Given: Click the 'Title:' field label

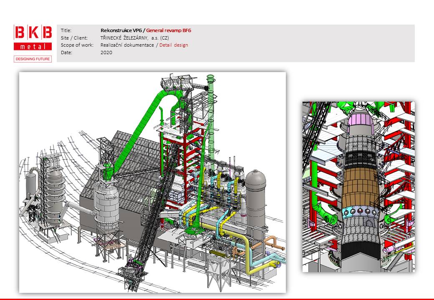Looking at the screenshot, I should click(x=66, y=30).
